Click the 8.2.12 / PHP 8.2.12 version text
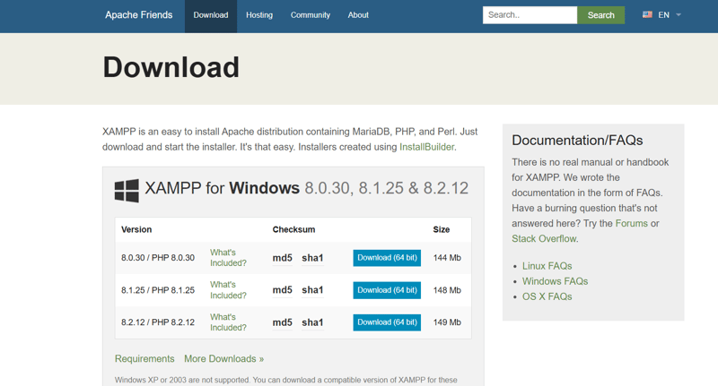 pos(158,322)
